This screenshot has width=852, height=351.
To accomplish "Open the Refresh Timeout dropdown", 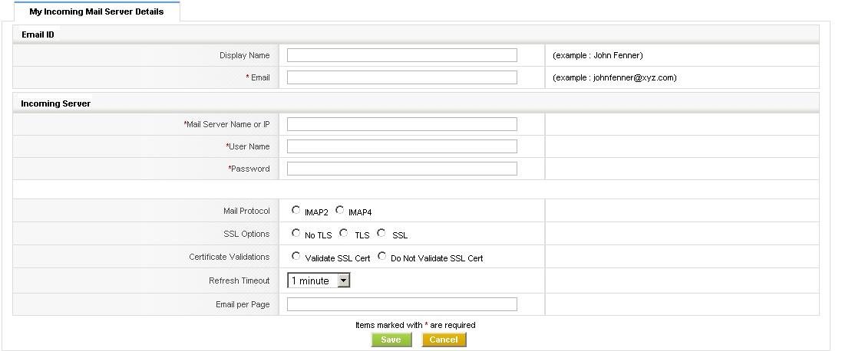I will pos(319,280).
